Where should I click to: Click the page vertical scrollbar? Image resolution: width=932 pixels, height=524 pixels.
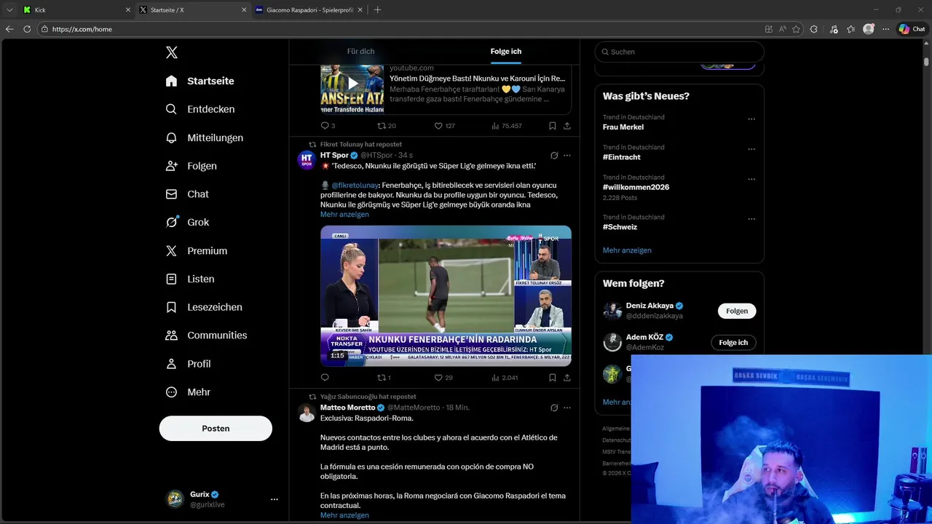[926, 62]
